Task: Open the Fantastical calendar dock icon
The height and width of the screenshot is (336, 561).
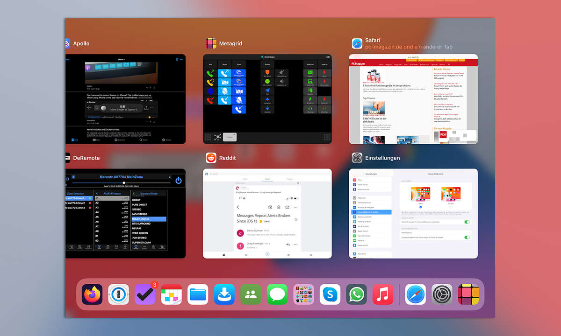Action: [171, 294]
